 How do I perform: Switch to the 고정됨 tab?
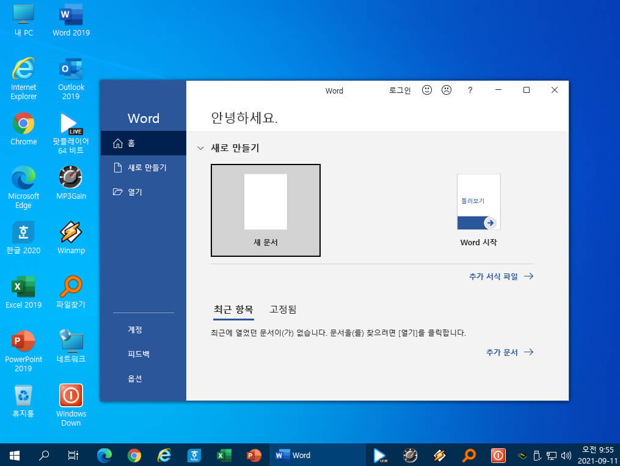click(283, 309)
